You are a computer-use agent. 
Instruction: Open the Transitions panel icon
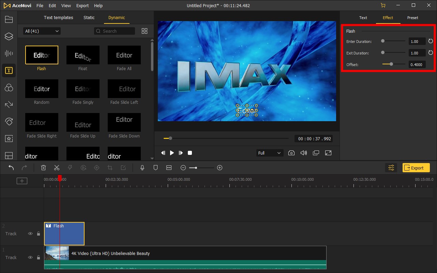[x=9, y=105]
